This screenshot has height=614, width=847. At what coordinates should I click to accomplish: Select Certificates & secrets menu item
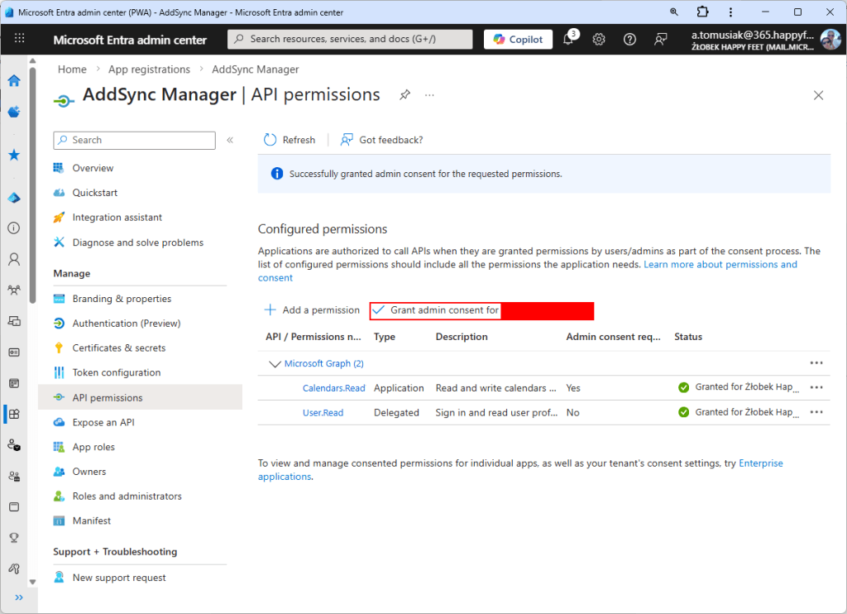(119, 348)
